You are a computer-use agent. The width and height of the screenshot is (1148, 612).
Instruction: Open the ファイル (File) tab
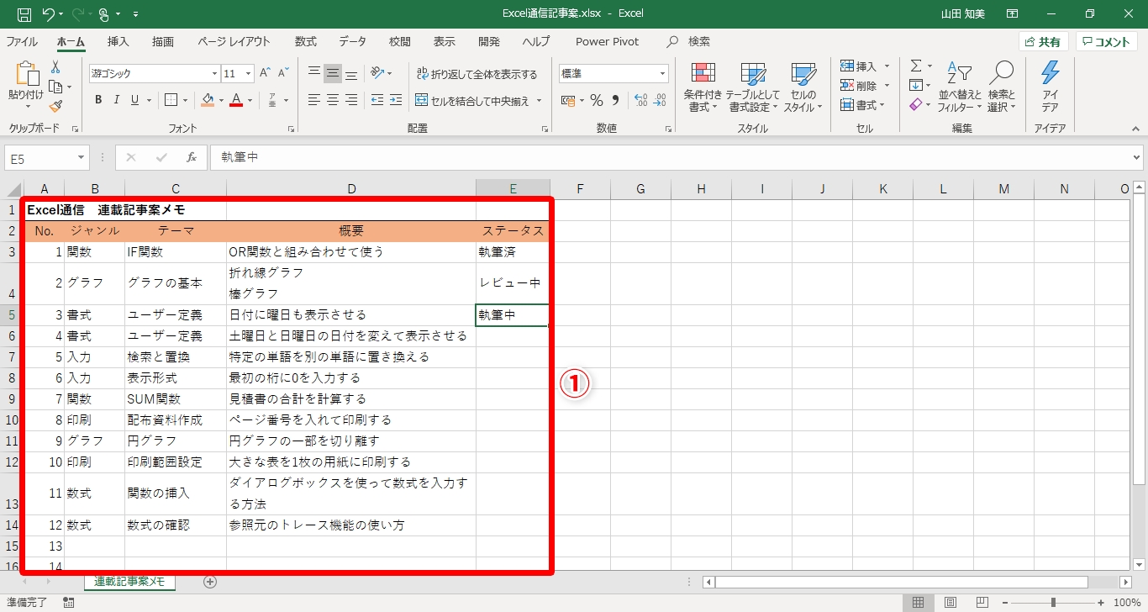click(x=22, y=41)
